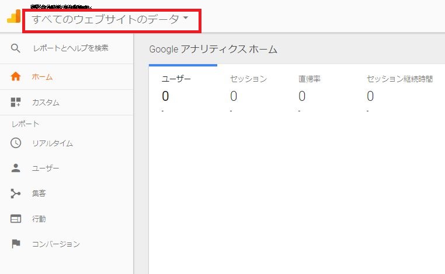
Task: Click the リアルタイム clock icon
Action: tap(16, 143)
